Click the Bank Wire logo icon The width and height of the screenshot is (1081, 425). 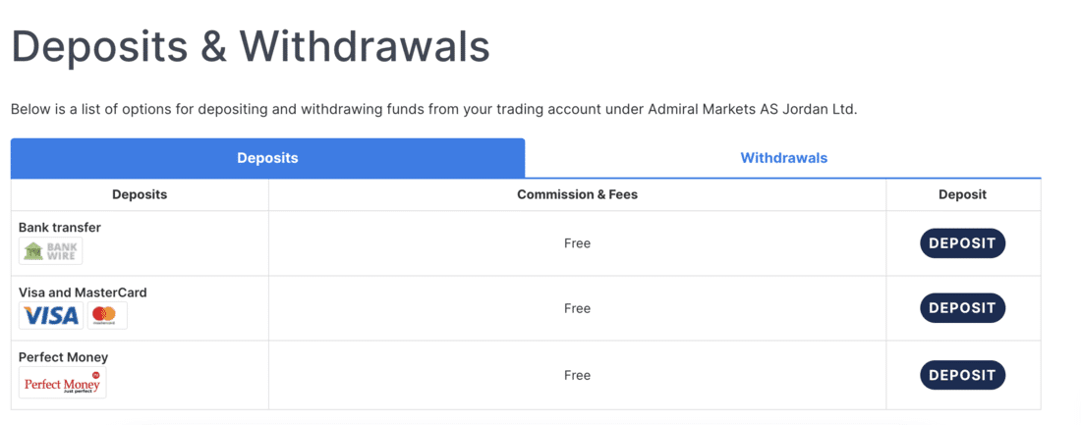point(50,250)
